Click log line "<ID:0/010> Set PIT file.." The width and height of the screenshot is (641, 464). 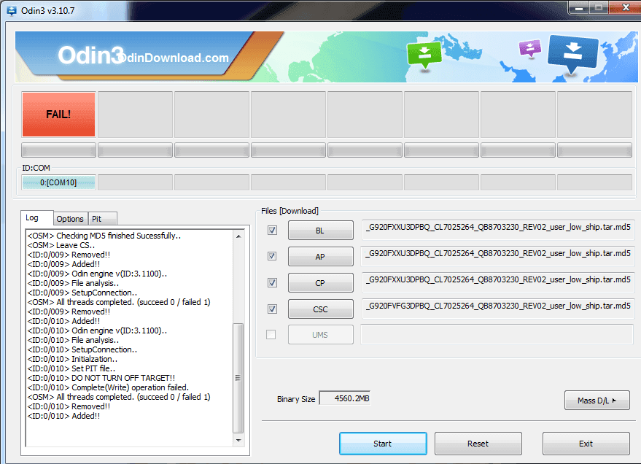point(71,368)
